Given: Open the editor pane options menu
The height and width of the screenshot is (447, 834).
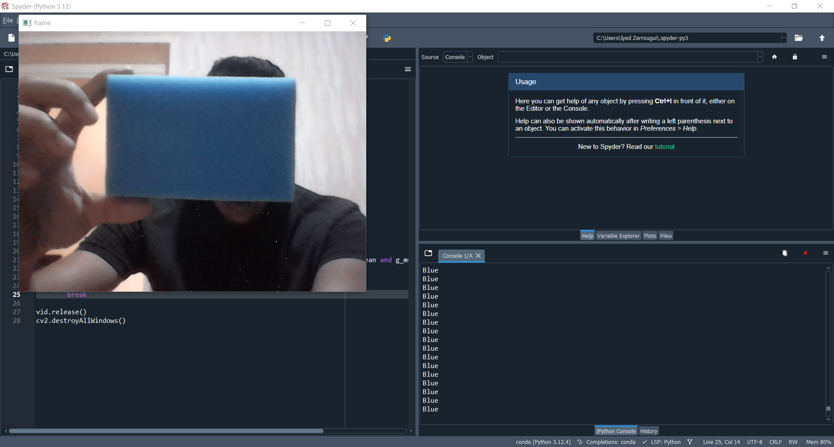Looking at the screenshot, I should (x=407, y=69).
